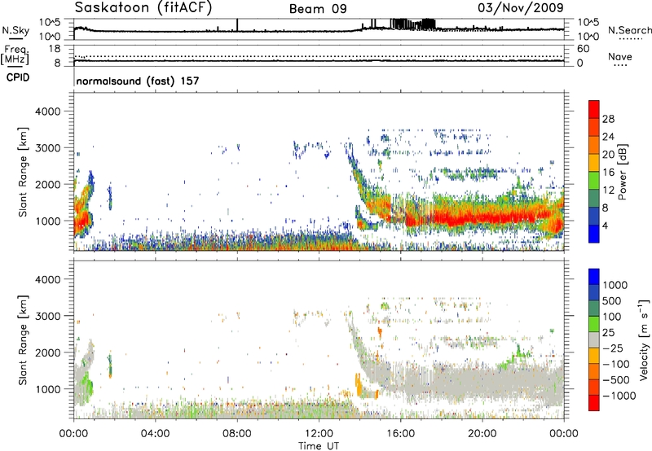Click "2000" tick on the Power panel
Viewport: 652px width, 451px height.
point(47,184)
